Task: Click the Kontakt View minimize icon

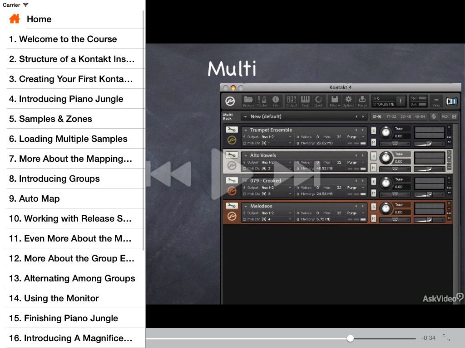Action: [x=436, y=101]
